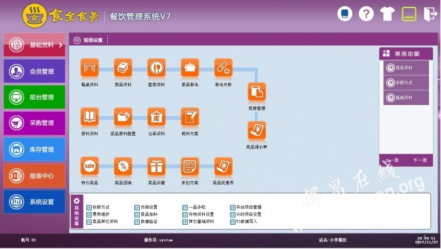The image size is (441, 249).
Task: Open 菜品原料配置 folder icon
Action: 123,117
